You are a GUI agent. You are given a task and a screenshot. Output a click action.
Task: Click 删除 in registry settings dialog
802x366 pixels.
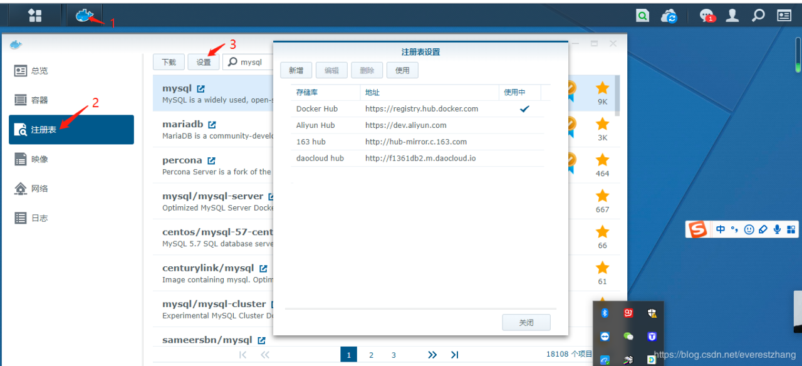click(367, 71)
